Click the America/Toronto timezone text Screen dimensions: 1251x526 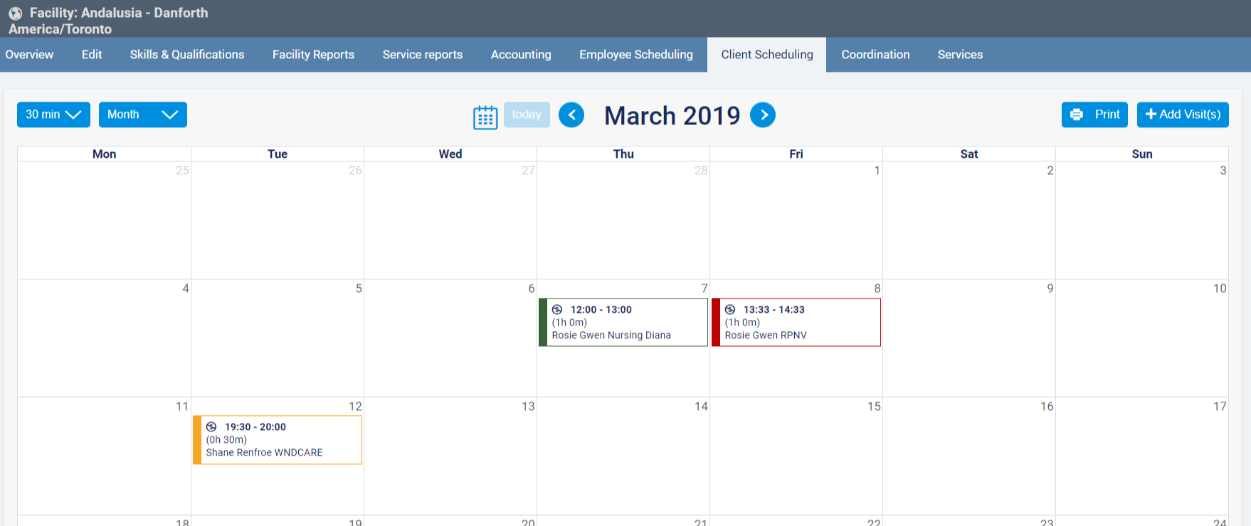coord(60,29)
